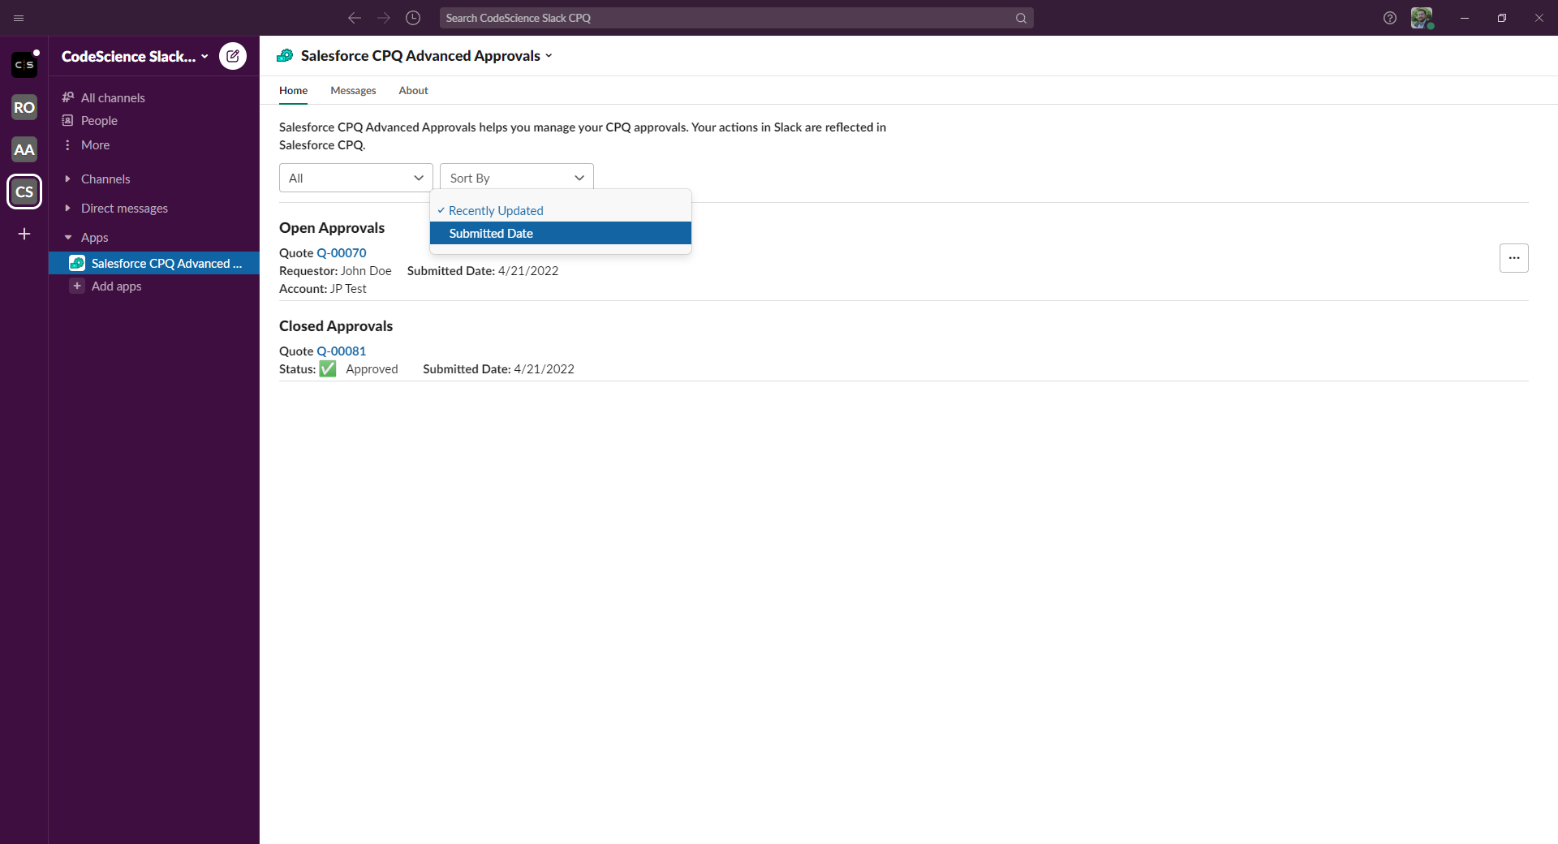Open the hamburger menu
The height and width of the screenshot is (844, 1558).
click(19, 18)
